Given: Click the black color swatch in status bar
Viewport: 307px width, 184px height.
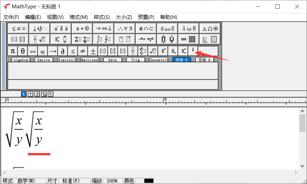Looking at the screenshot, I should (149, 181).
